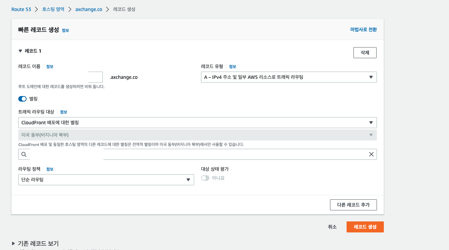
Task: Open the disabled 미국 동부 region dropdown
Action: coord(197,135)
